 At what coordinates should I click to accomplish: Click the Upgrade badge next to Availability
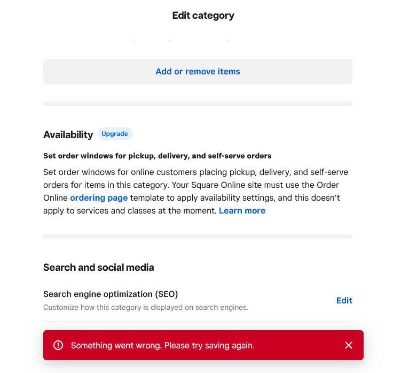pyautogui.click(x=115, y=134)
